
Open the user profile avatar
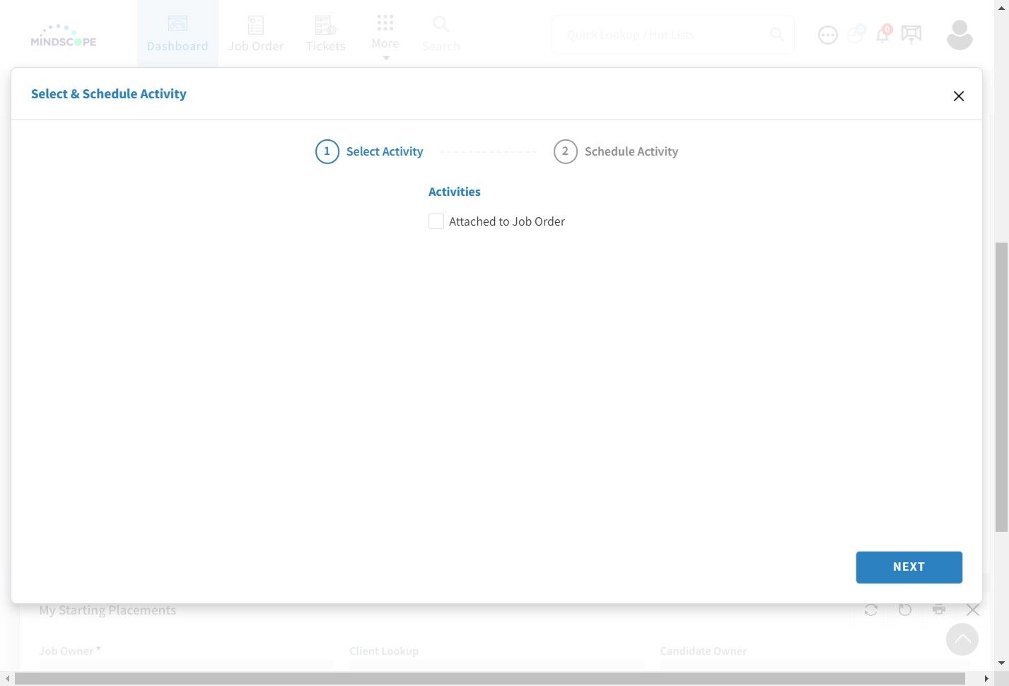[960, 35]
